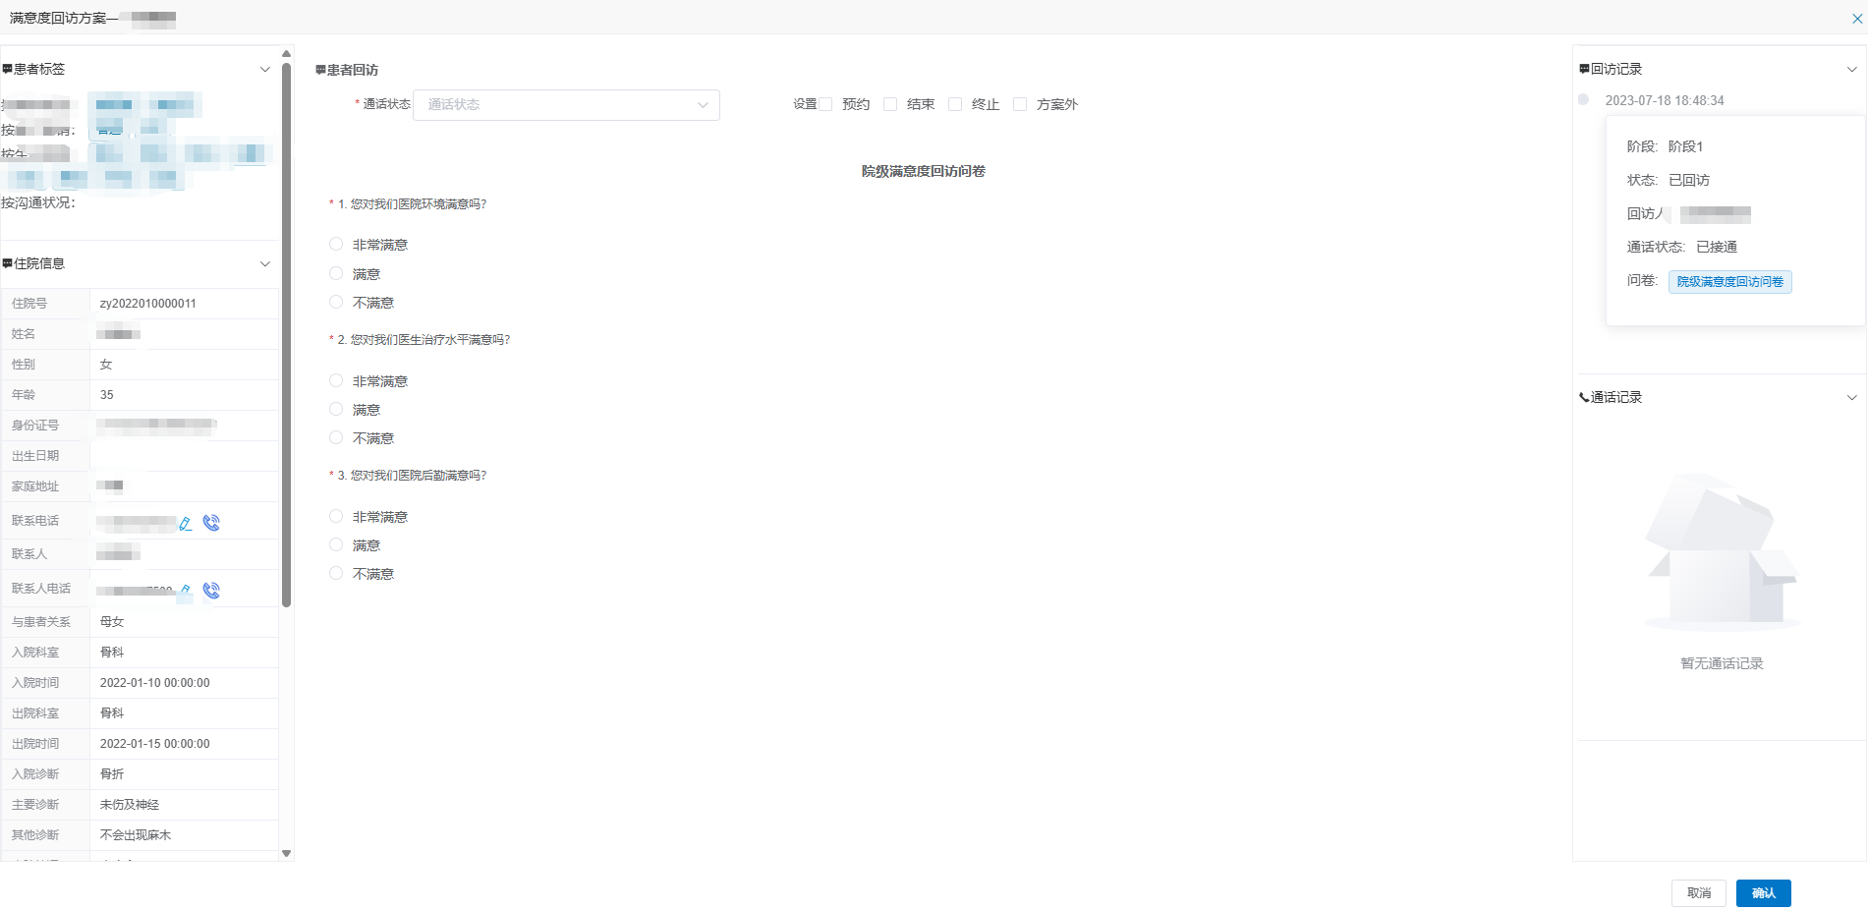This screenshot has height=911, width=1868.
Task: Pick 满意 for hospital logistics question
Action: [336, 545]
